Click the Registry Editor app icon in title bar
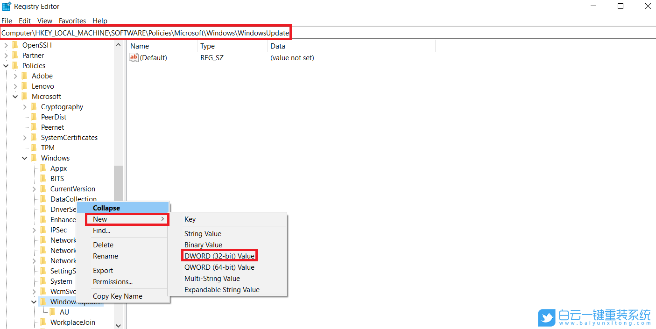Image resolution: width=656 pixels, height=329 pixels. 7,7
